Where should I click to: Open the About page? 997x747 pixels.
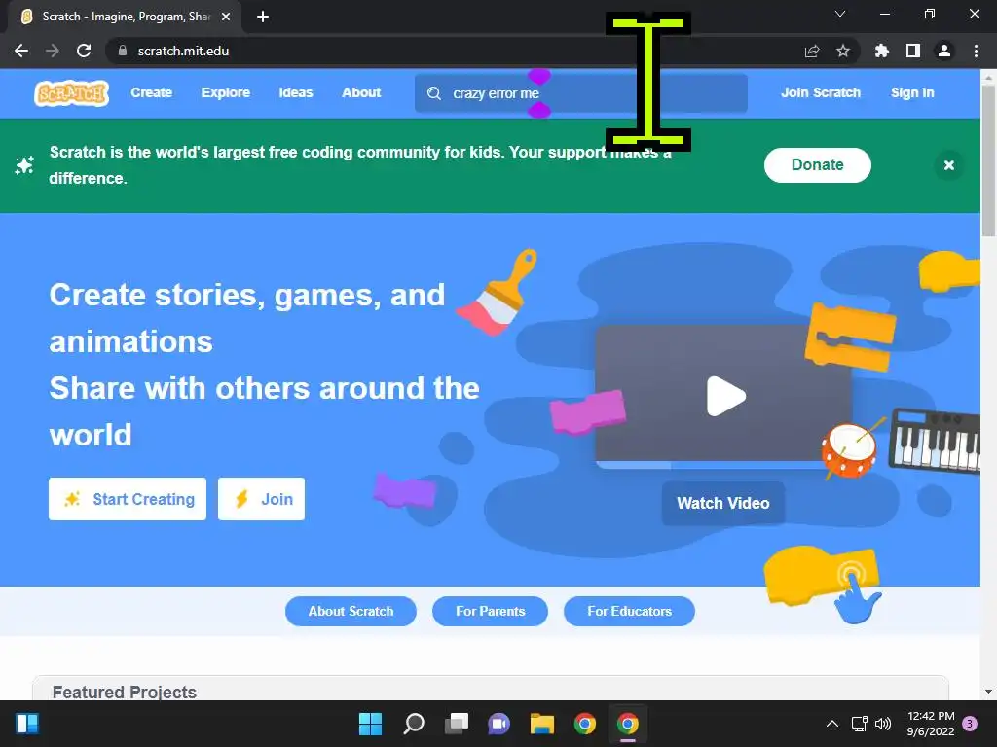[x=361, y=92]
